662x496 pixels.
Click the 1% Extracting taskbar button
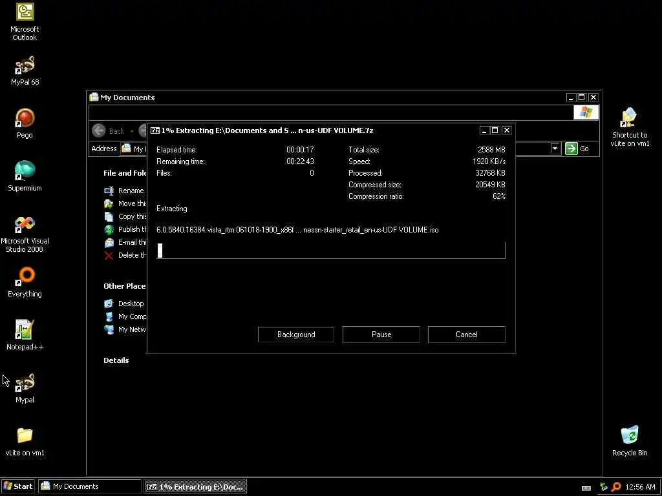pos(195,486)
